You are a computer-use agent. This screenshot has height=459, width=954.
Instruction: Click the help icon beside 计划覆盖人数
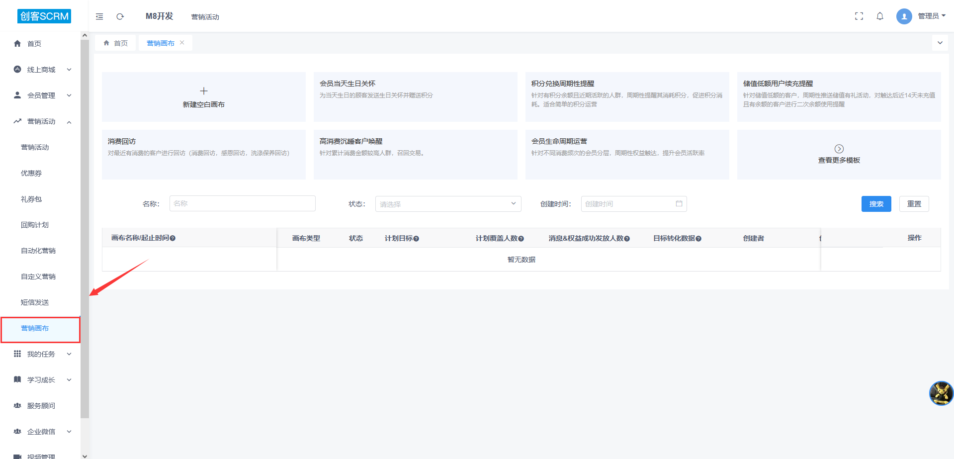click(x=521, y=239)
